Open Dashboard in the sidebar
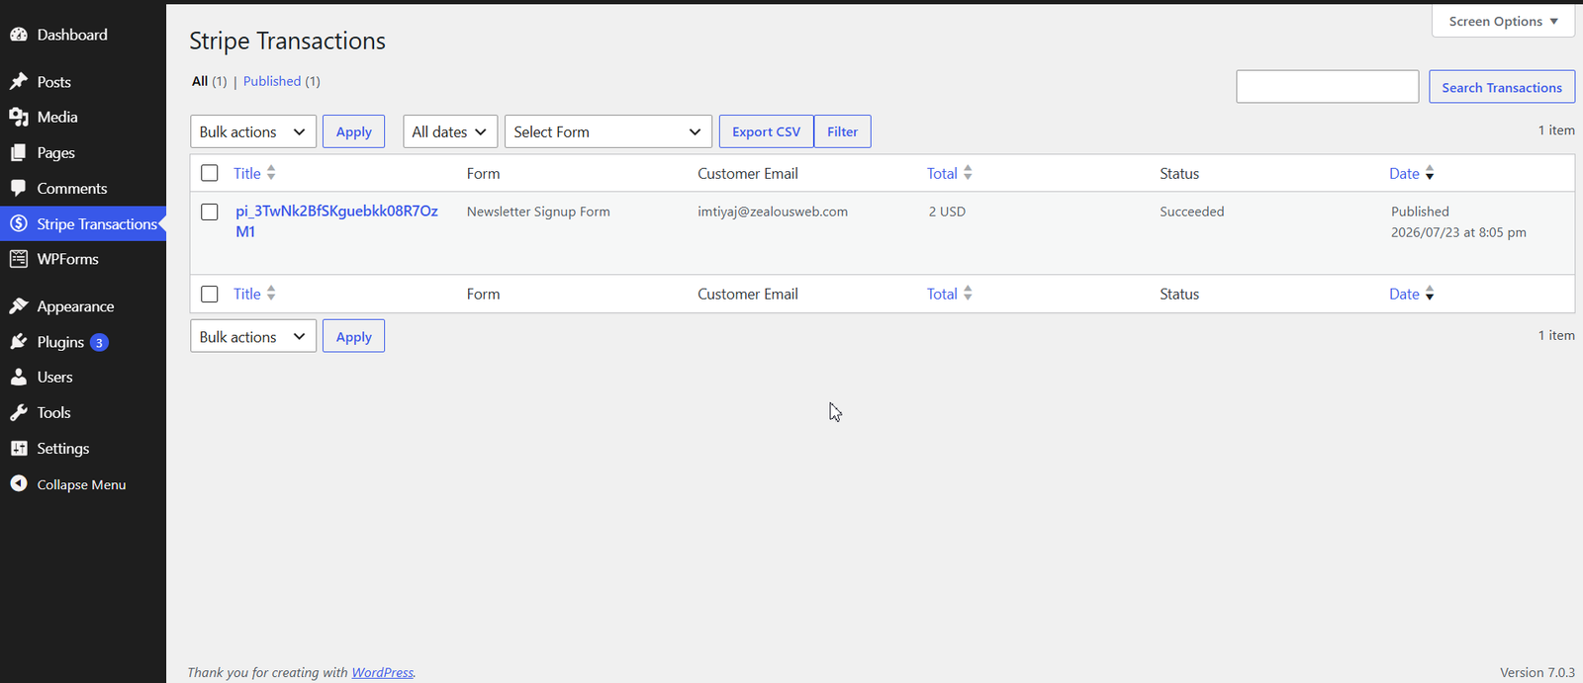Screen dimensions: 1583x683 tap(72, 35)
